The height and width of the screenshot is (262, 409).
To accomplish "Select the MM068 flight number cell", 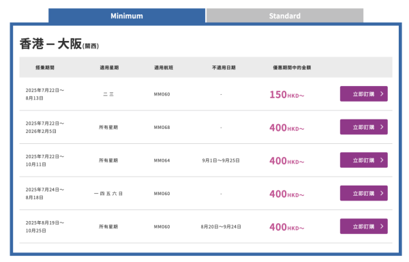I will tap(162, 128).
